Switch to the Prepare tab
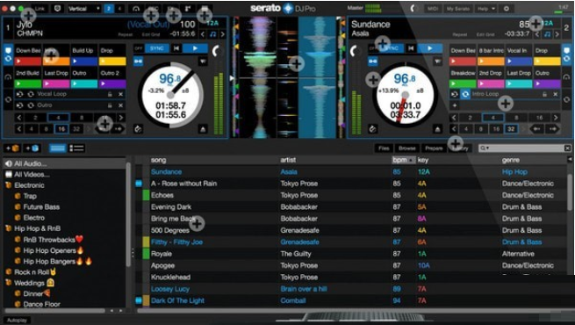The width and height of the screenshot is (575, 325). [434, 148]
